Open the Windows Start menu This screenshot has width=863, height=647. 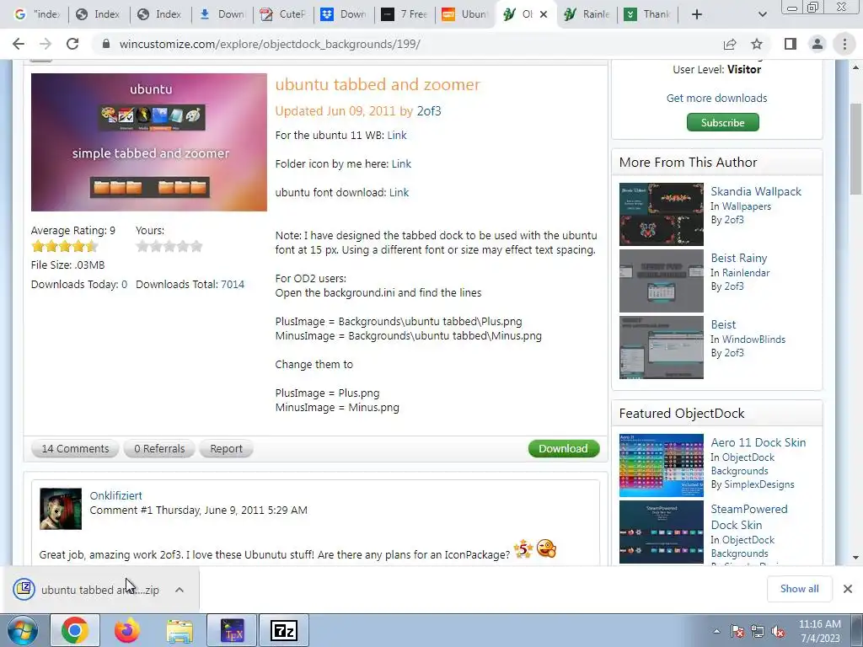tap(23, 630)
